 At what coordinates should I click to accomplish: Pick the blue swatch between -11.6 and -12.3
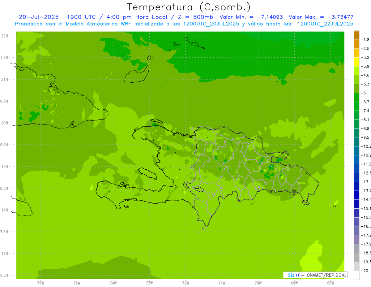pyautogui.click(x=356, y=168)
